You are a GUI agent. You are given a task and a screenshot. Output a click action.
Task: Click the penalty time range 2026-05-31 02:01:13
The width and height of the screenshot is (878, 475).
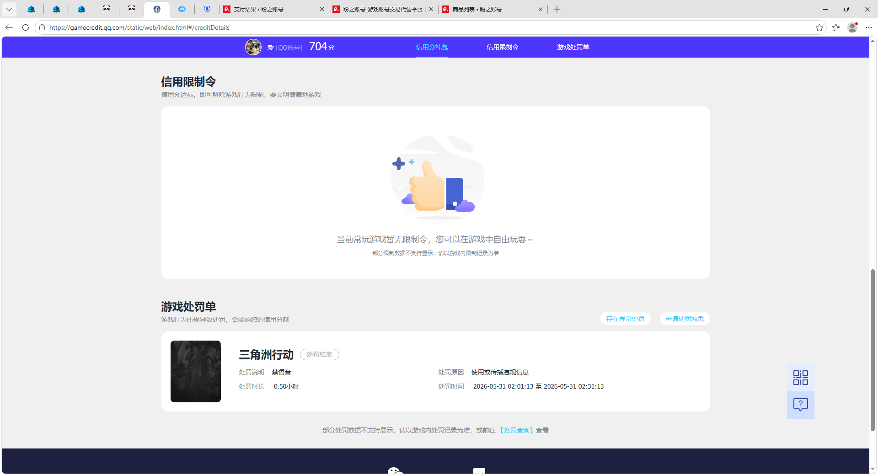tap(538, 386)
